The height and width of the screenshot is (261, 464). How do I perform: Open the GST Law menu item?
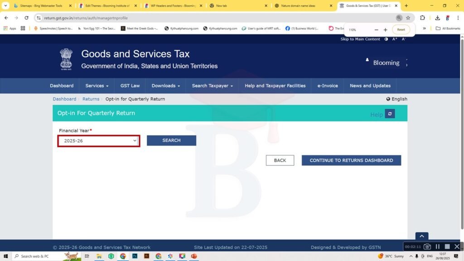(x=130, y=86)
